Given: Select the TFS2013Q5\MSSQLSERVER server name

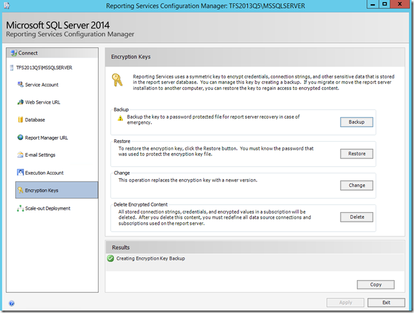Looking at the screenshot, I should [x=44, y=68].
